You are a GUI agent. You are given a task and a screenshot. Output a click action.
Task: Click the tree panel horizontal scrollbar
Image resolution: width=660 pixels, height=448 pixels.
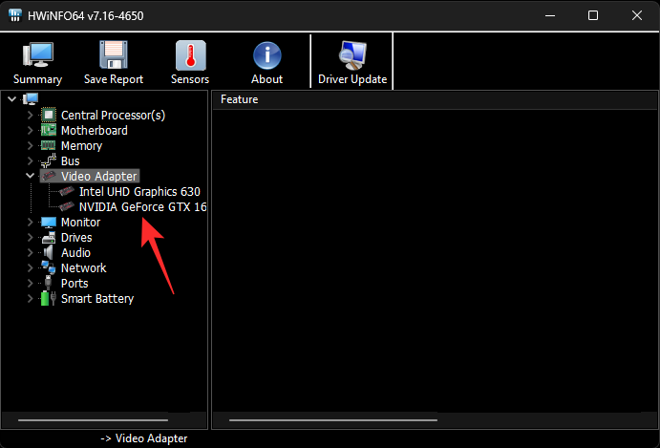(93, 419)
